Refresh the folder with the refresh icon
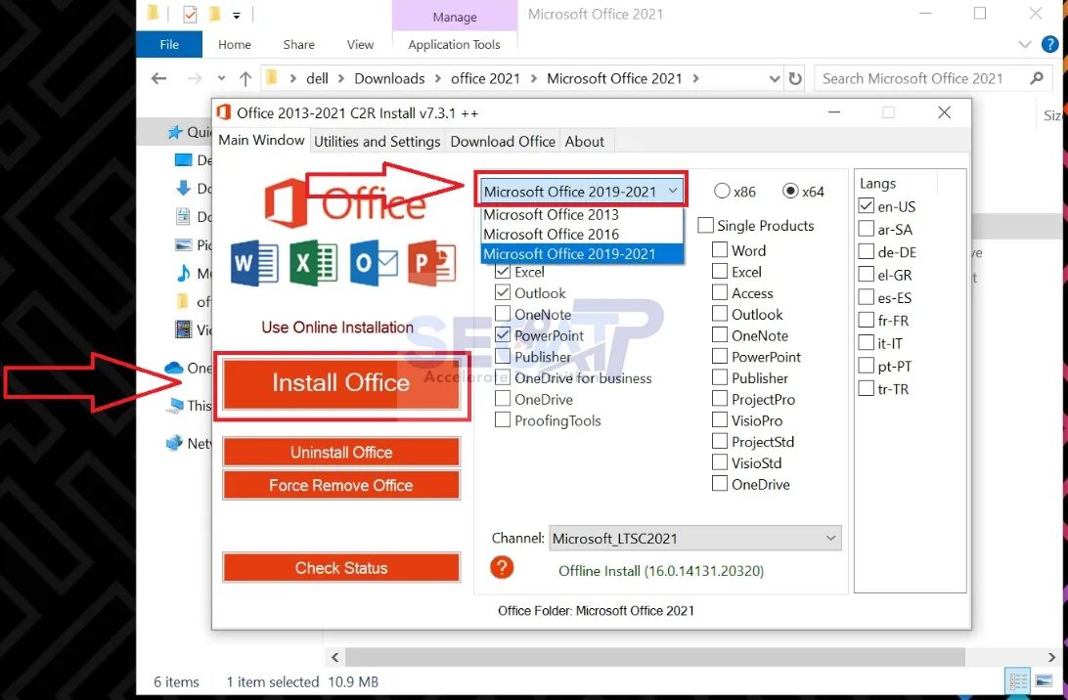This screenshot has width=1068, height=700. click(795, 77)
